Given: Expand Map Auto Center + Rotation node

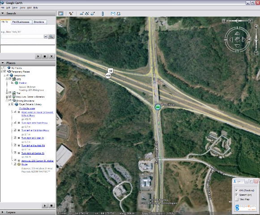Looking at the screenshot, I should point(7,97).
